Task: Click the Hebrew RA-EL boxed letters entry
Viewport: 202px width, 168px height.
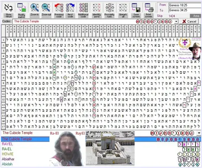Action: (191, 149)
